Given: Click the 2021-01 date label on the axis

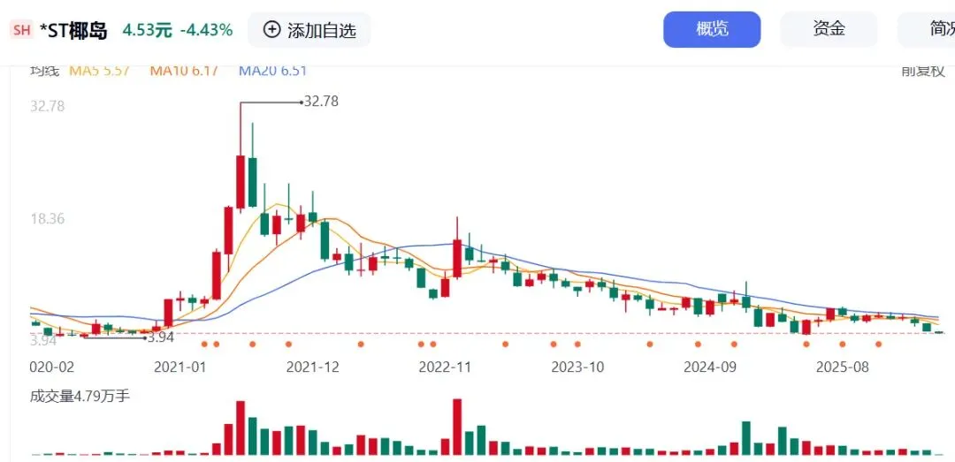Looking at the screenshot, I should coord(180,367).
